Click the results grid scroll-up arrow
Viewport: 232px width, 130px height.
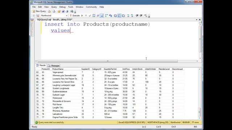[x=199, y=69]
